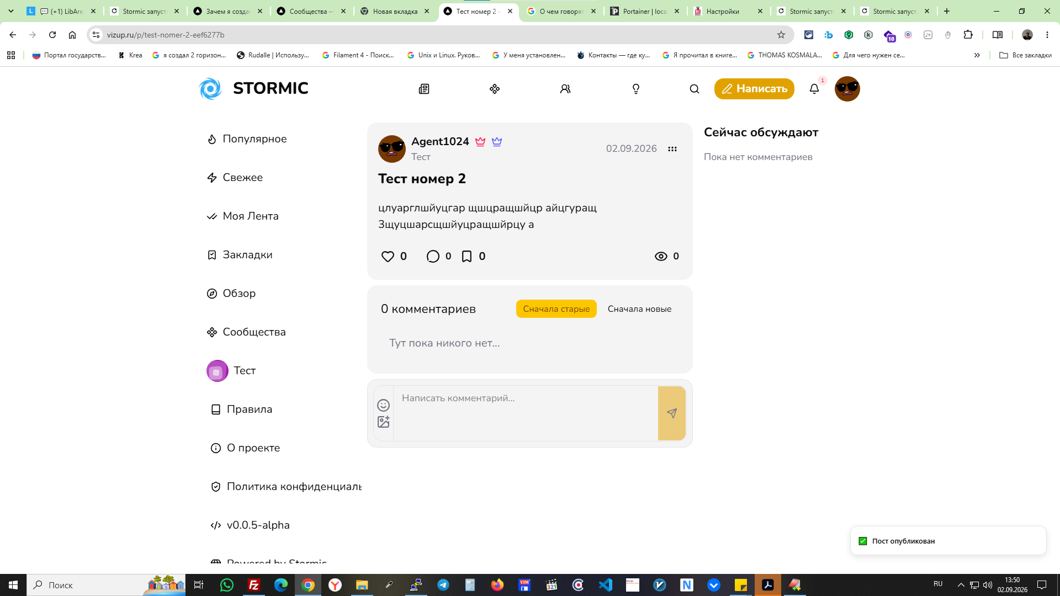Click the Написать button

click(754, 89)
